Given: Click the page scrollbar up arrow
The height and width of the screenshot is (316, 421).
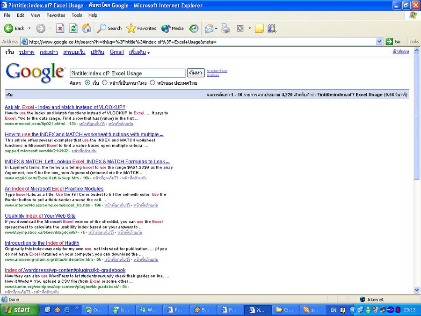Looking at the screenshot, I should pos(417,50).
